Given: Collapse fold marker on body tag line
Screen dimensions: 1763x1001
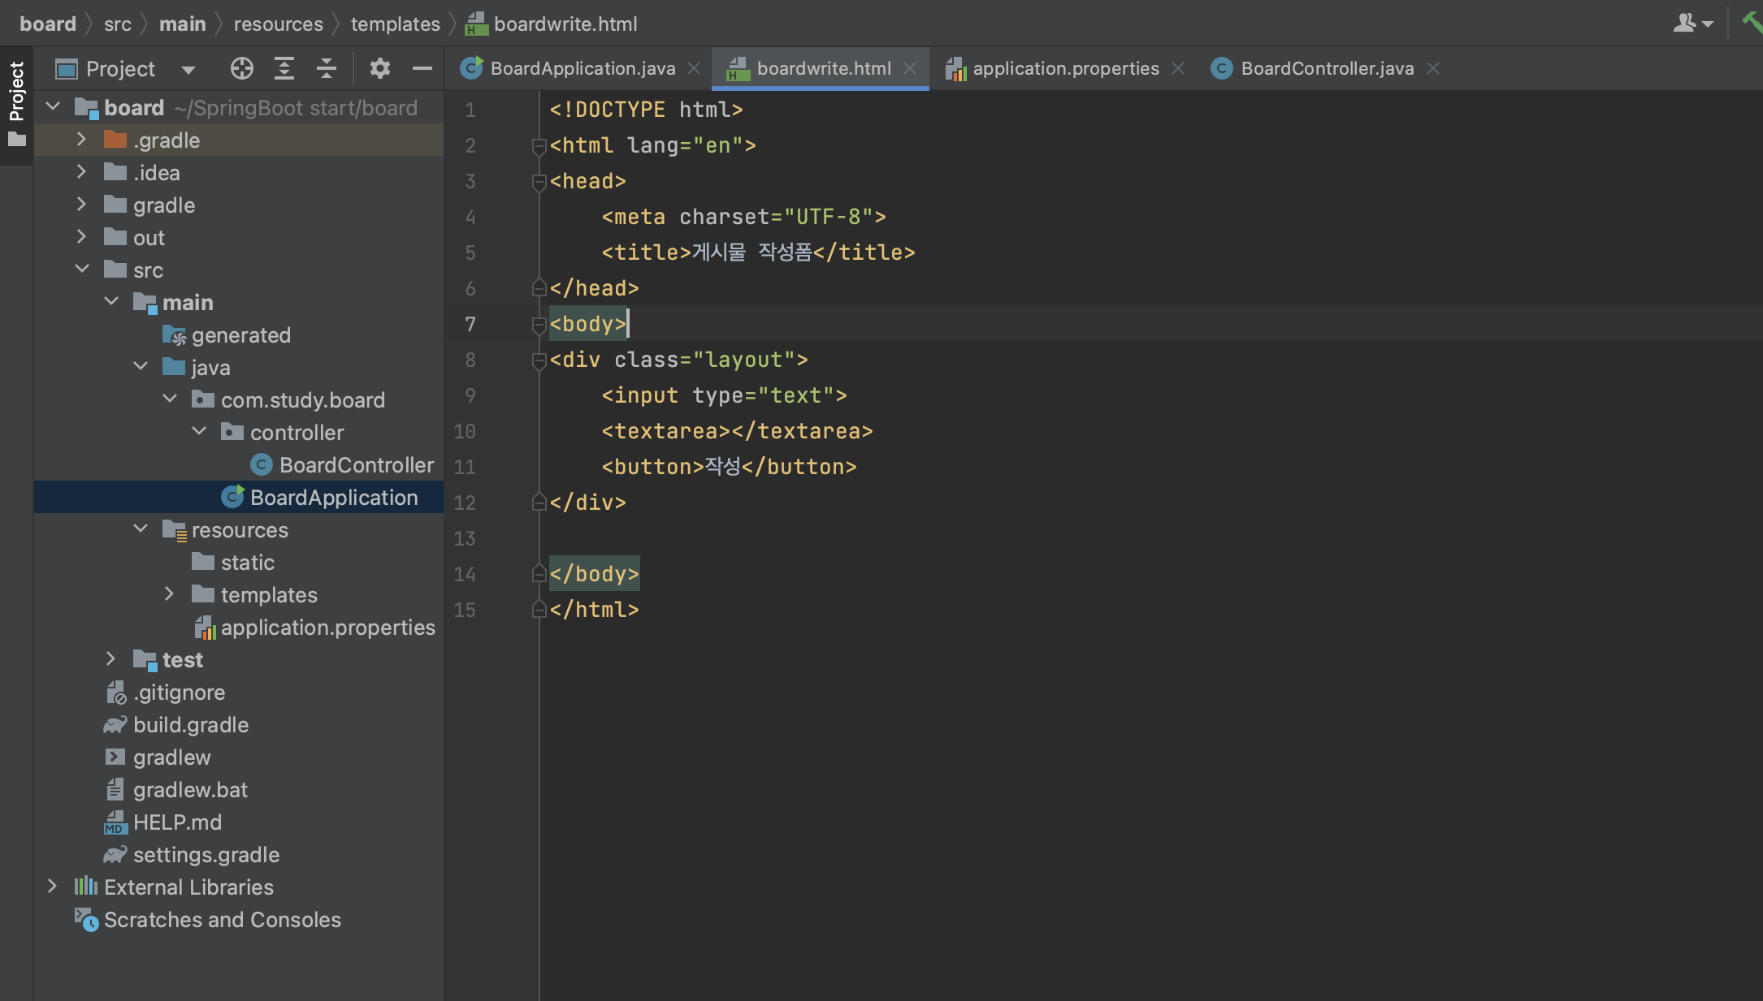Looking at the screenshot, I should pyautogui.click(x=538, y=325).
